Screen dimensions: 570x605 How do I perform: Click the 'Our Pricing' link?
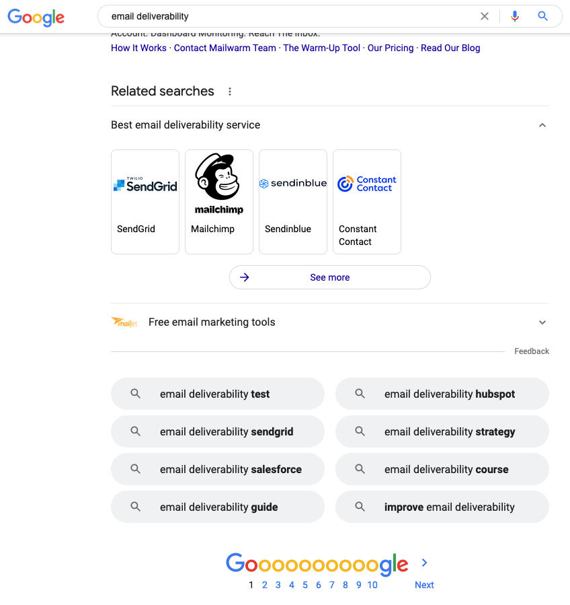pos(390,48)
